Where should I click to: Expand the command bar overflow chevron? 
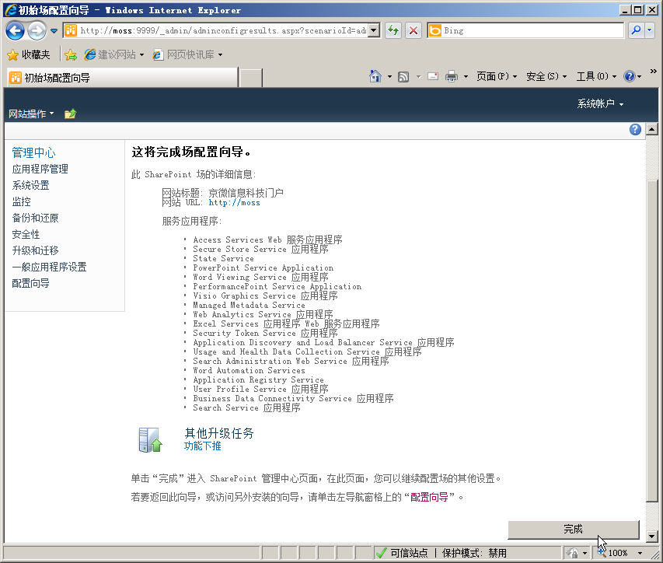coord(653,71)
